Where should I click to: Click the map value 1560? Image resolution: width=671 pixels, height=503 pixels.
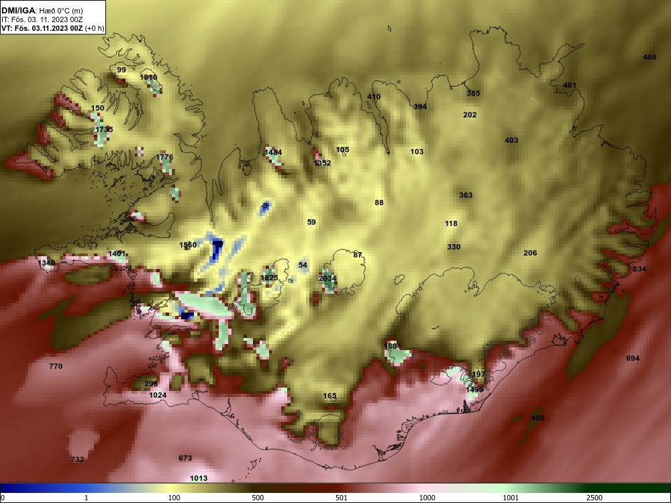click(x=188, y=245)
